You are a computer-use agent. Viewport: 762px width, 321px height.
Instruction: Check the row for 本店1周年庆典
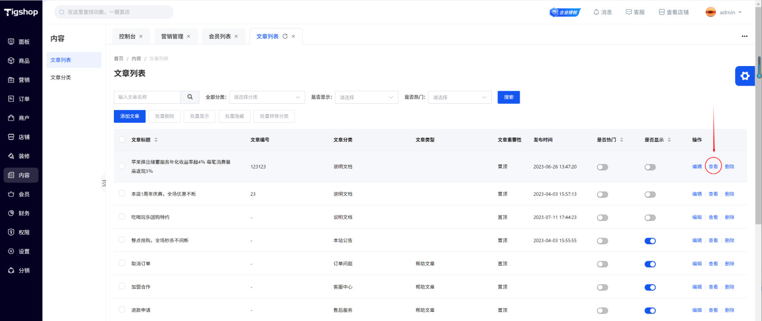click(122, 193)
